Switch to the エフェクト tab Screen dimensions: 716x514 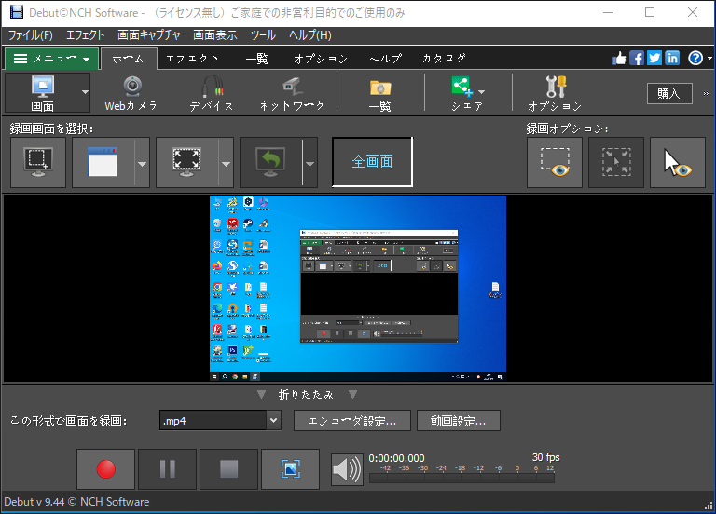pyautogui.click(x=192, y=59)
